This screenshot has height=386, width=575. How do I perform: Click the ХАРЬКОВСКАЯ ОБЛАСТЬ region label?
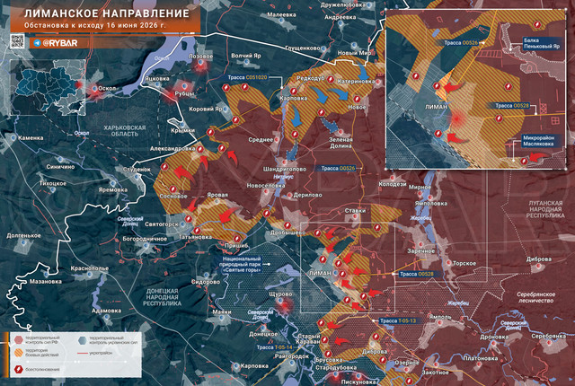click(125, 131)
